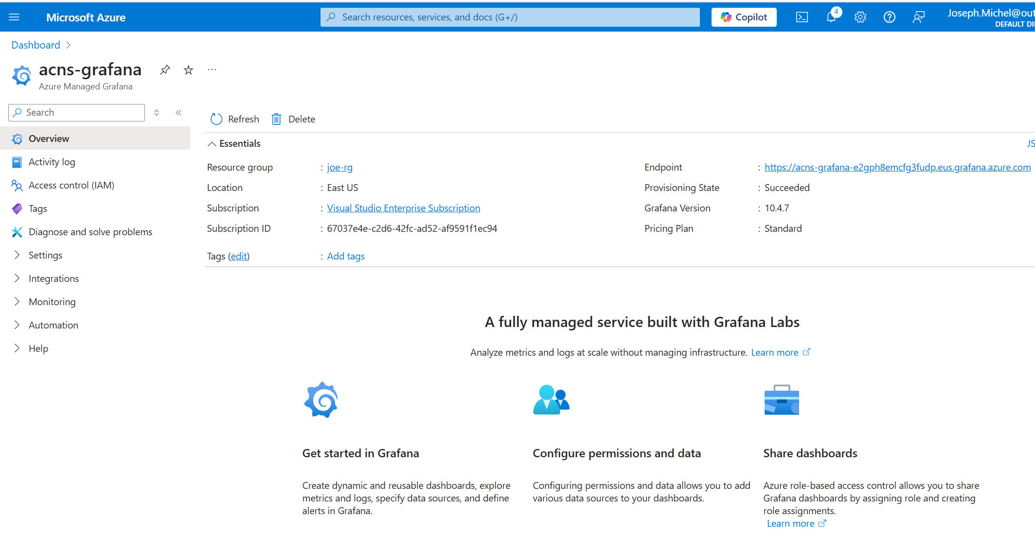Image resolution: width=1035 pixels, height=535 pixels.
Task: Open Visual Studio Enterprise Subscription link
Action: point(403,208)
